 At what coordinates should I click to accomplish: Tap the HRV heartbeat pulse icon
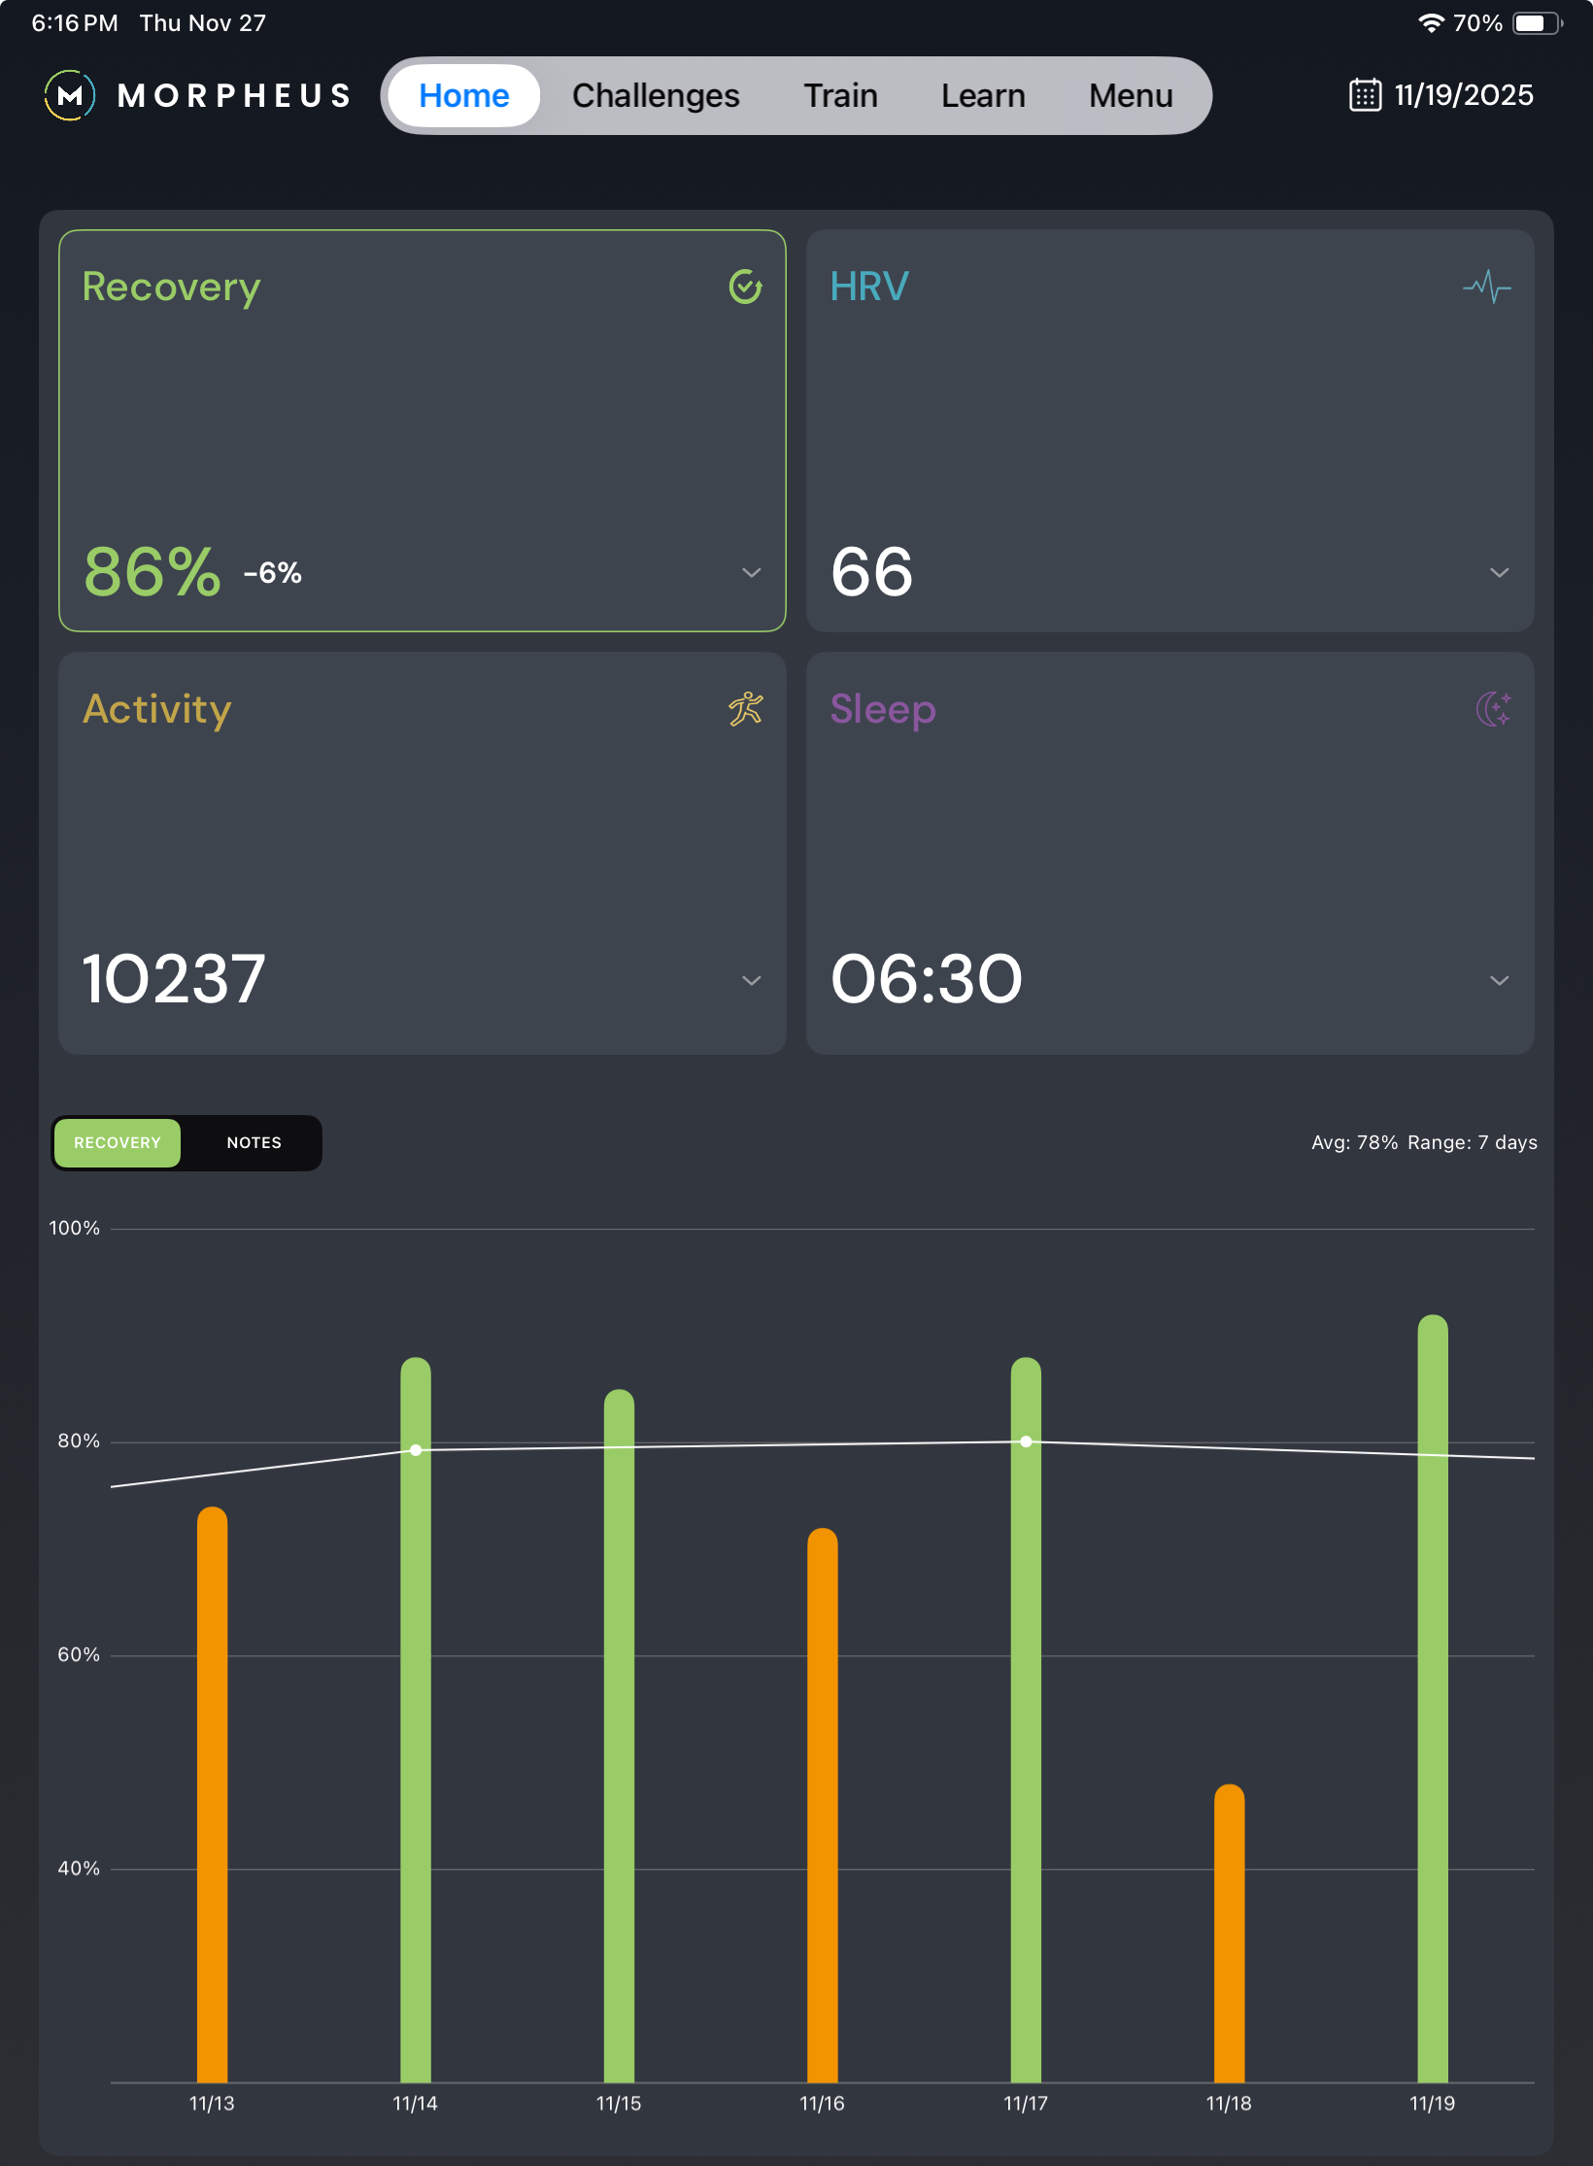coord(1486,287)
